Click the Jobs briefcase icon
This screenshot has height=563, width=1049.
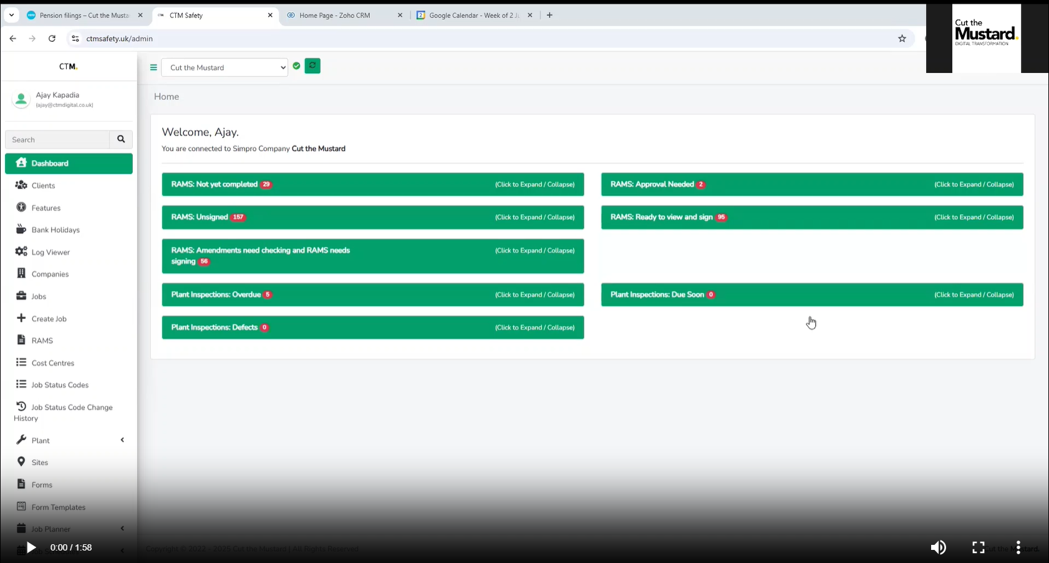coord(21,296)
